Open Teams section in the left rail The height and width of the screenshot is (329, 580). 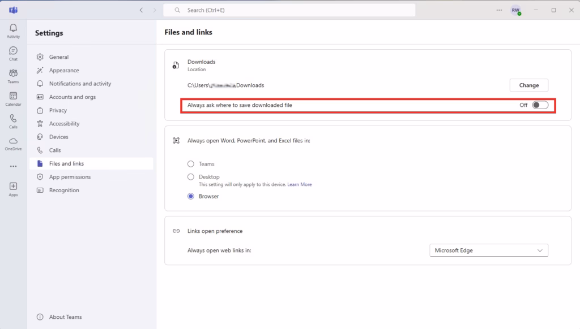tap(14, 76)
